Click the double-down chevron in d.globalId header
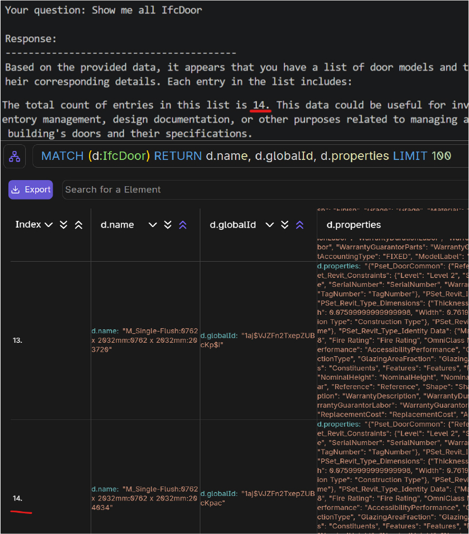This screenshot has height=534, width=469. [x=285, y=225]
